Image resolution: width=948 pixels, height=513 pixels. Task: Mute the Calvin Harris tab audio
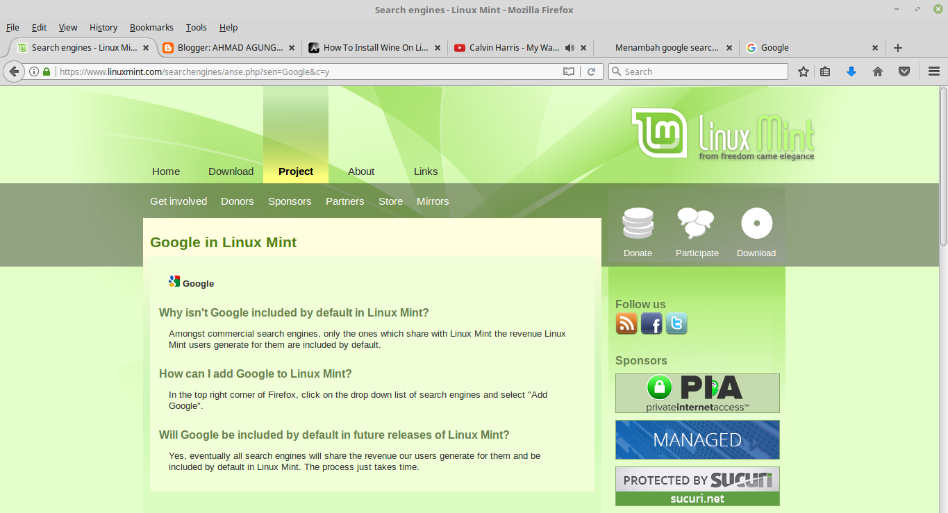(570, 48)
